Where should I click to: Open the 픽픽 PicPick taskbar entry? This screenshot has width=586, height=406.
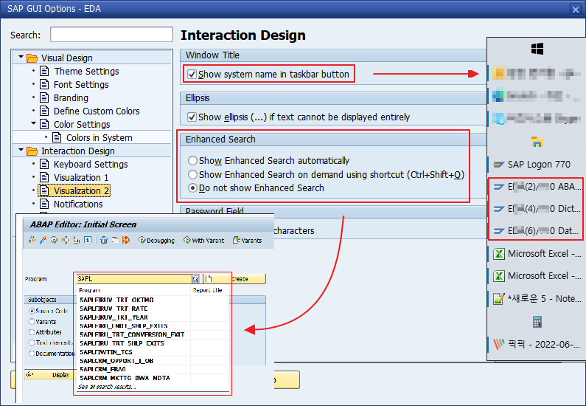click(537, 344)
